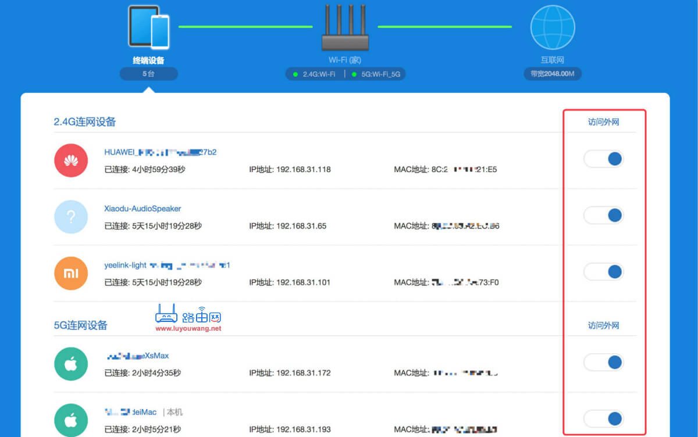
Task: Click the 互联网 internet globe icon
Action: click(x=553, y=25)
